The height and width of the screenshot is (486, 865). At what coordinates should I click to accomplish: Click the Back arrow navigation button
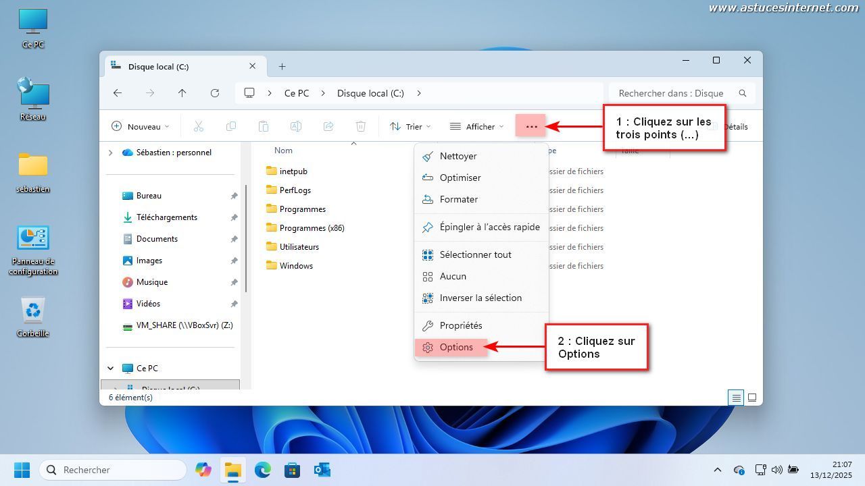(x=118, y=93)
